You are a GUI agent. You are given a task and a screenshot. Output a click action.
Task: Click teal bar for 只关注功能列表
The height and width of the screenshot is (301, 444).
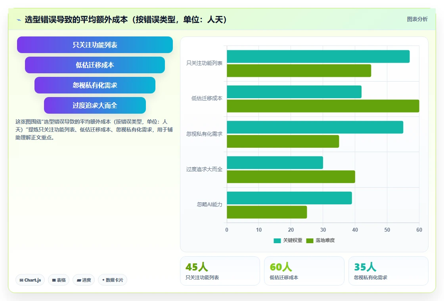[318, 57]
